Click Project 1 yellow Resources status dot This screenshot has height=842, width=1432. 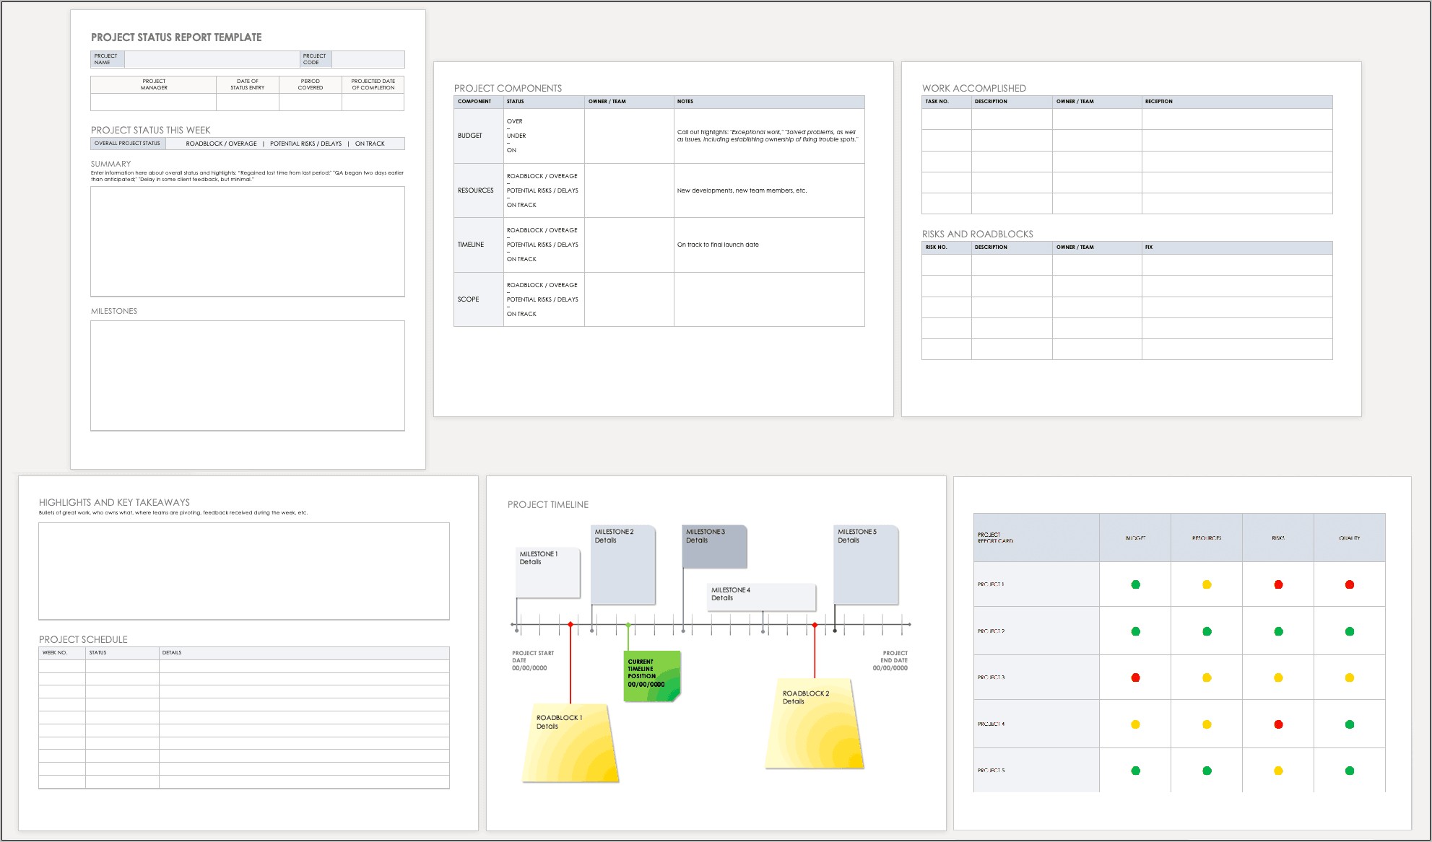coord(1207,584)
